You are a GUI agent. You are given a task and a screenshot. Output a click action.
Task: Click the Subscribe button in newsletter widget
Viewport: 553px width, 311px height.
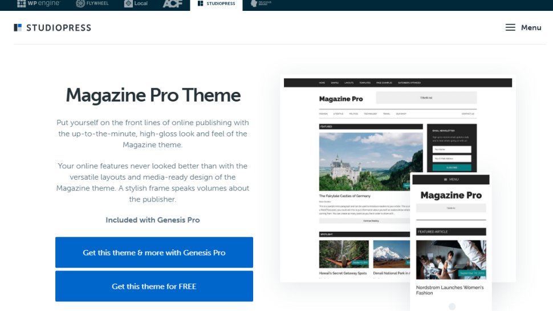click(x=452, y=167)
